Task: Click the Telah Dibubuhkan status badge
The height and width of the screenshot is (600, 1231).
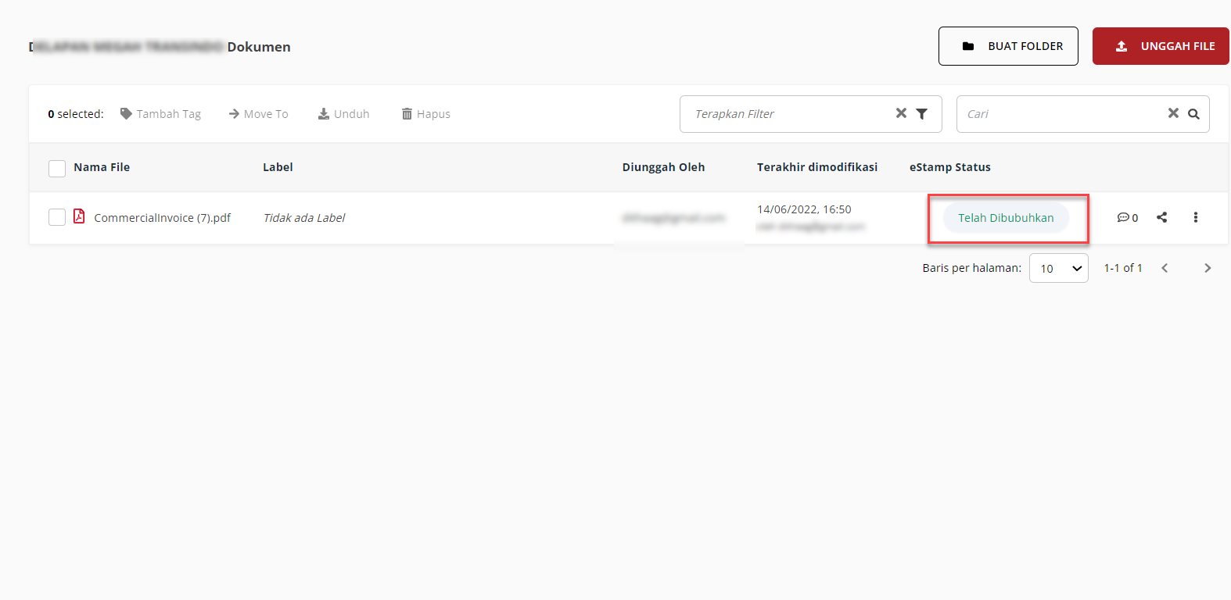Action: click(1006, 218)
